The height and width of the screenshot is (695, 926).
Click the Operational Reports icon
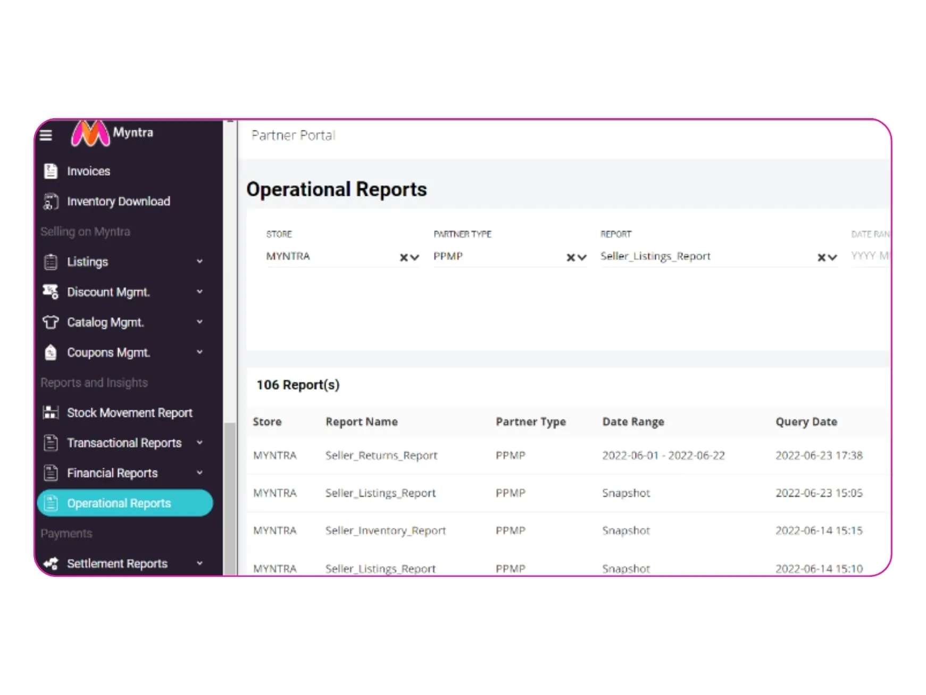[51, 503]
